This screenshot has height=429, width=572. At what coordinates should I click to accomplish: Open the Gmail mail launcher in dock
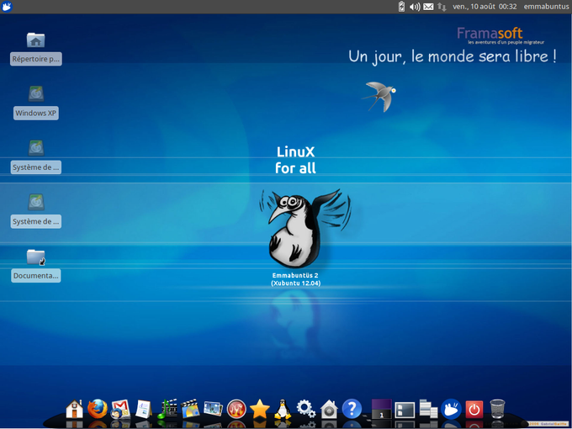pyautogui.click(x=120, y=409)
